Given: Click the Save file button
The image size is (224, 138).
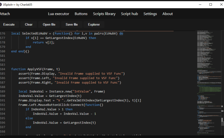Looking at the screenshot, I should [x=72, y=24].
